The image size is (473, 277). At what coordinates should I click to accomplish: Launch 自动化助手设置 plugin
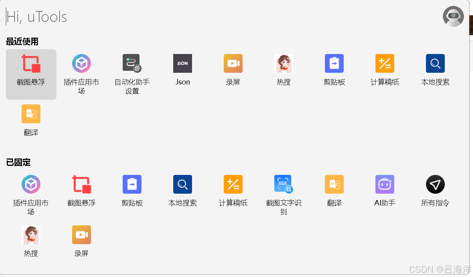[x=132, y=74]
